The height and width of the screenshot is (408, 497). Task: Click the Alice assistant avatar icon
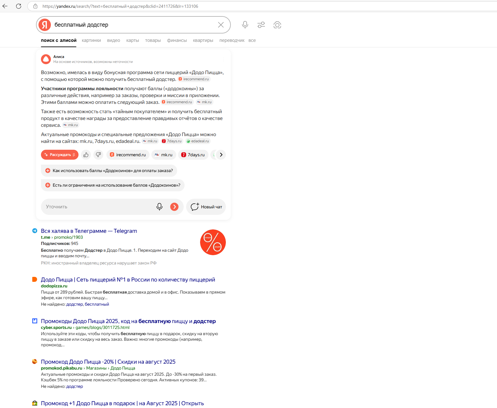point(46,59)
